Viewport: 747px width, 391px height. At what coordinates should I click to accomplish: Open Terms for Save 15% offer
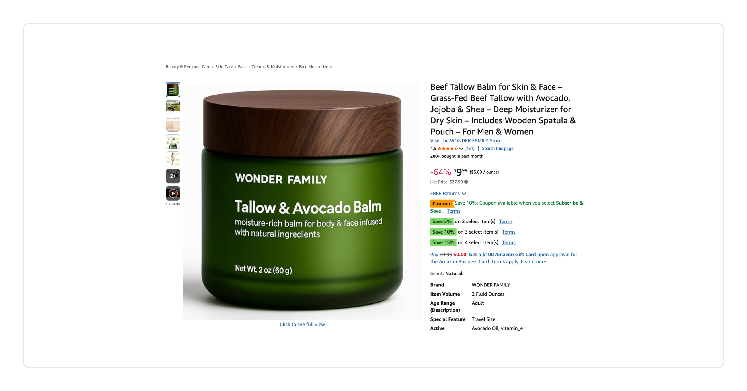point(509,243)
